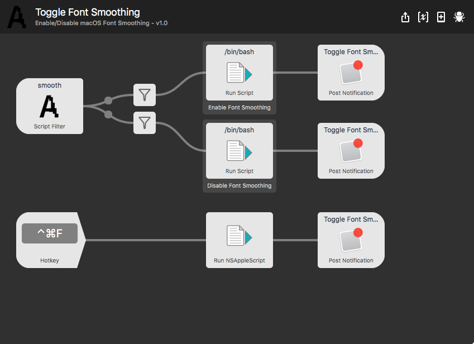
Task: Select the upper filter utility funnel
Action: tap(145, 95)
